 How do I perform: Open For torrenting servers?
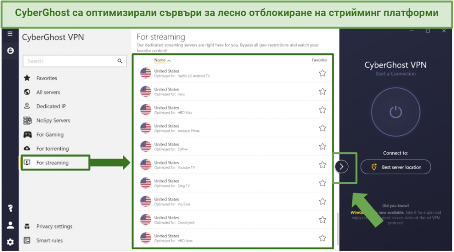[x=52, y=149]
